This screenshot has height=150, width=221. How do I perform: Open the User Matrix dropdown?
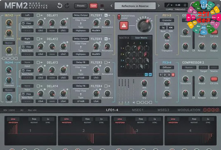tap(141, 38)
